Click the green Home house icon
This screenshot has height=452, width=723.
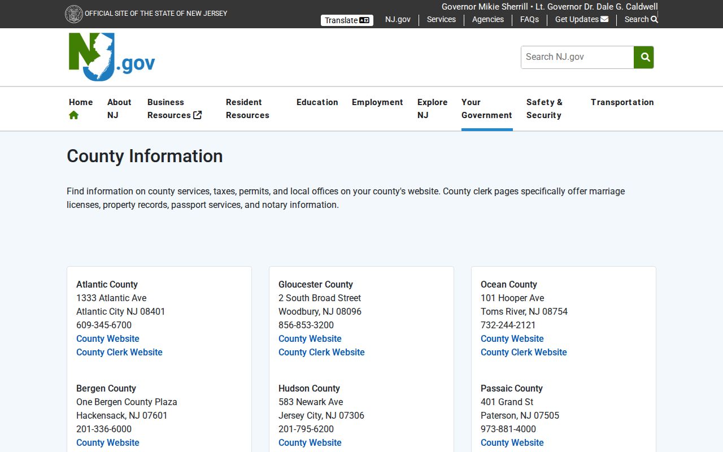click(x=74, y=115)
